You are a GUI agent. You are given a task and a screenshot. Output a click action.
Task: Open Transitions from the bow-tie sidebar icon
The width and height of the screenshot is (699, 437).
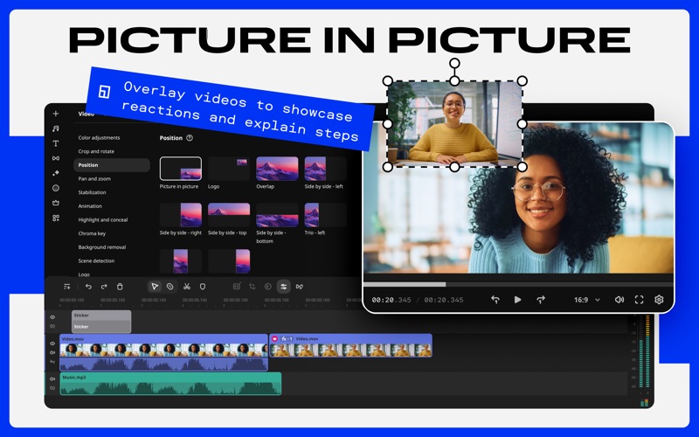56,158
